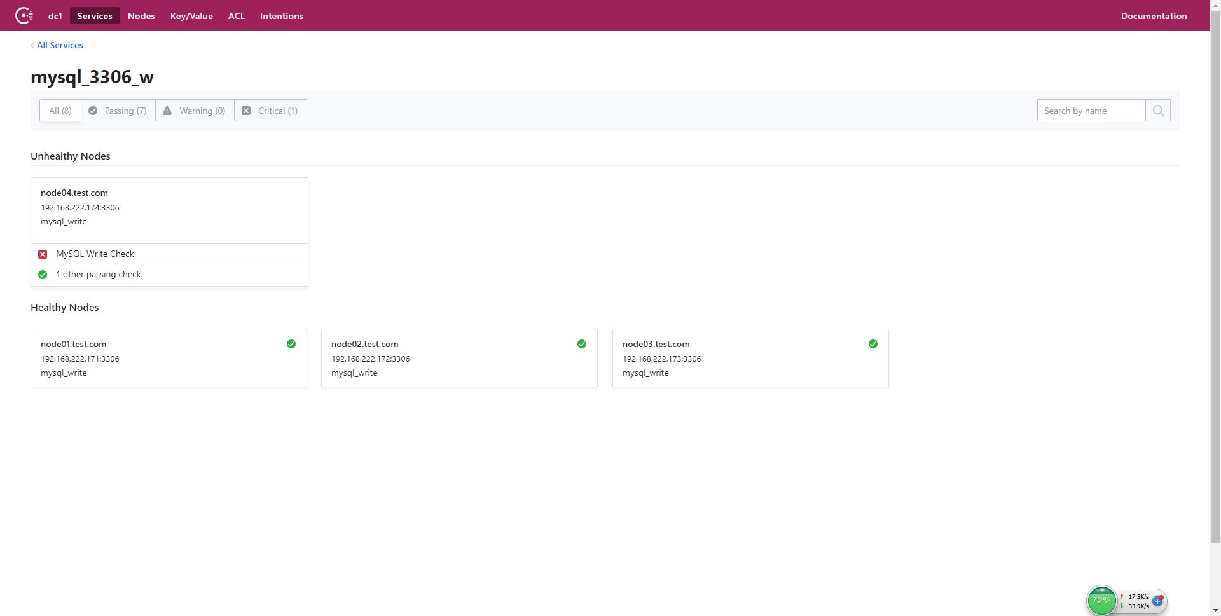1221x616 pixels.
Task: Click the search magnifier button
Action: (1158, 111)
